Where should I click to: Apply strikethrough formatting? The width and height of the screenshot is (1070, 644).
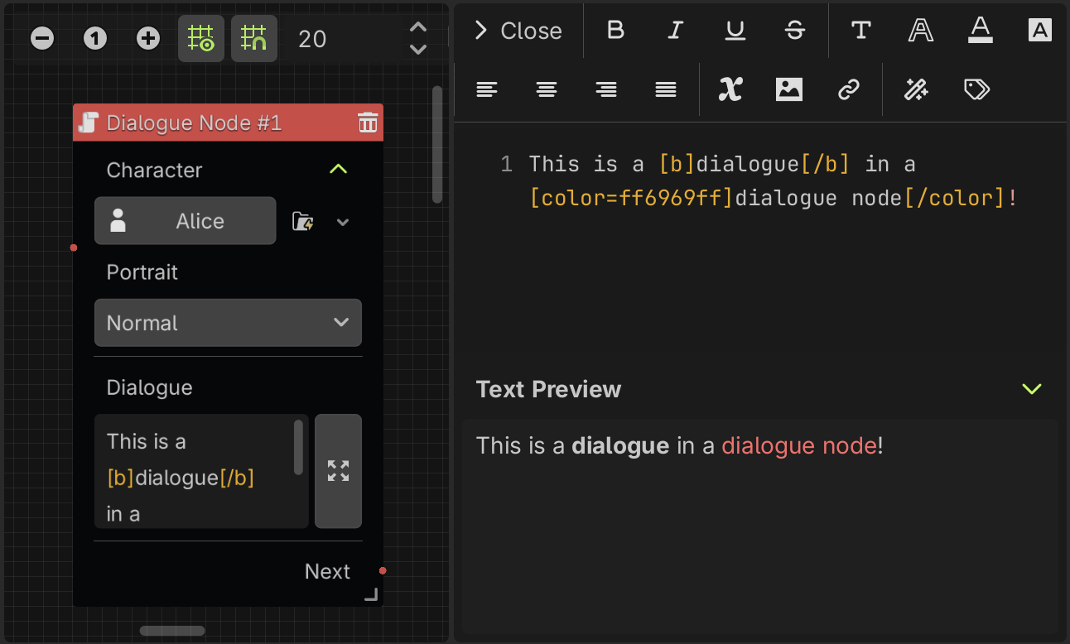pos(794,31)
